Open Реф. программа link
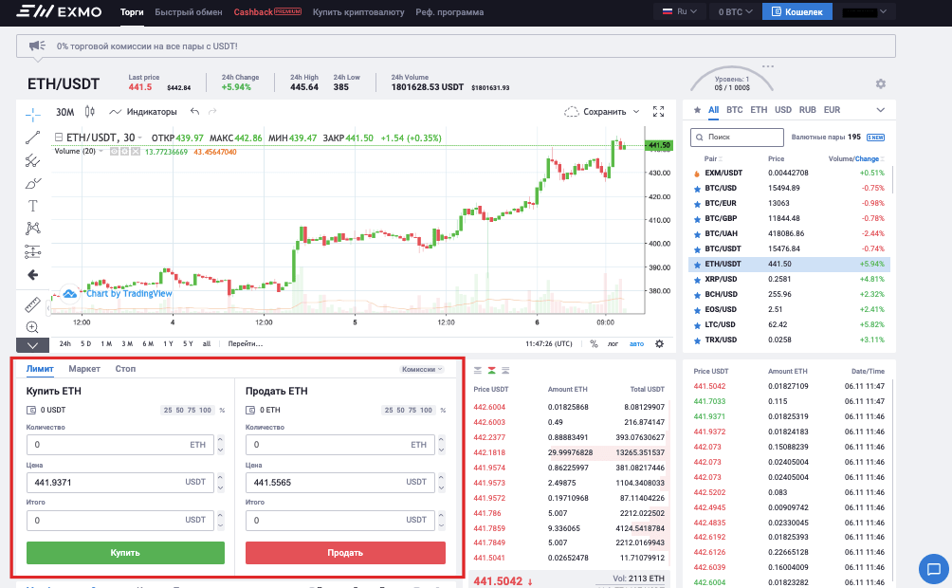Screen dimensions: 952x588 point(449,12)
